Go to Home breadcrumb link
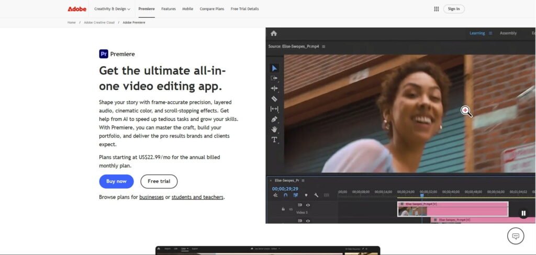Screen dimensions: 536x255 tap(71, 22)
